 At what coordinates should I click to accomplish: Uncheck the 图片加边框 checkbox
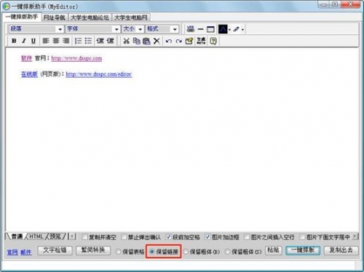[207, 236]
